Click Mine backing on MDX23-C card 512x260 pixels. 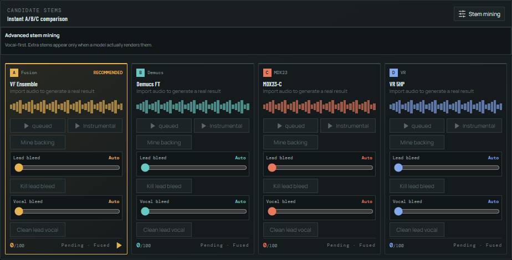(290, 142)
